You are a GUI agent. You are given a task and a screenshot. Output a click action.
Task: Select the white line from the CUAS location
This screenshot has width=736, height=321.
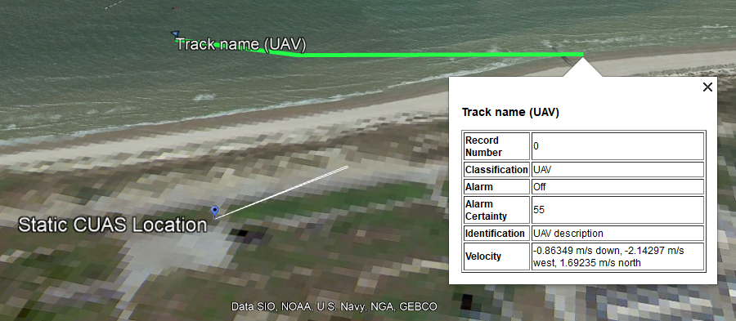(281, 192)
